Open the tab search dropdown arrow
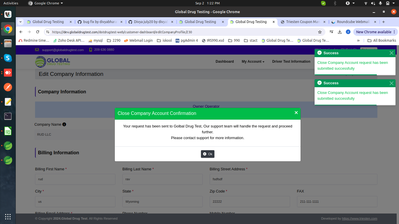 (20, 22)
